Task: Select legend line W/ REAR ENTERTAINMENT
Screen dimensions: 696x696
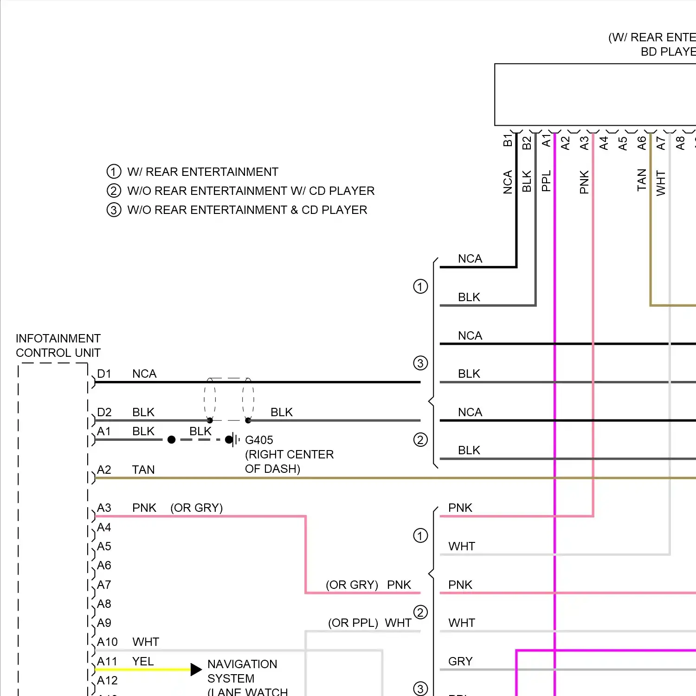Action: 203,172
